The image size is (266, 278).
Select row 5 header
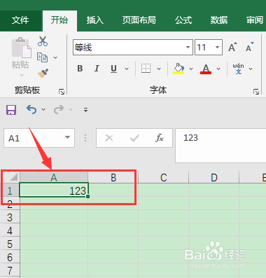10,244
